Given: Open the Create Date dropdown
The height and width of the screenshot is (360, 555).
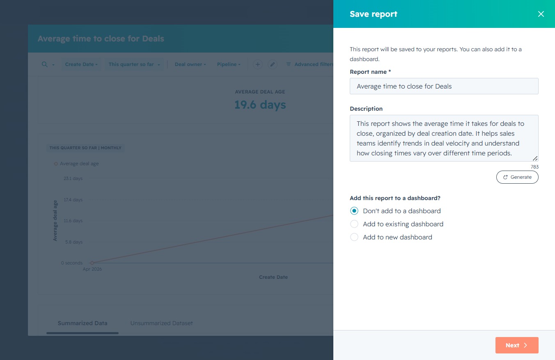Looking at the screenshot, I should tap(81, 64).
